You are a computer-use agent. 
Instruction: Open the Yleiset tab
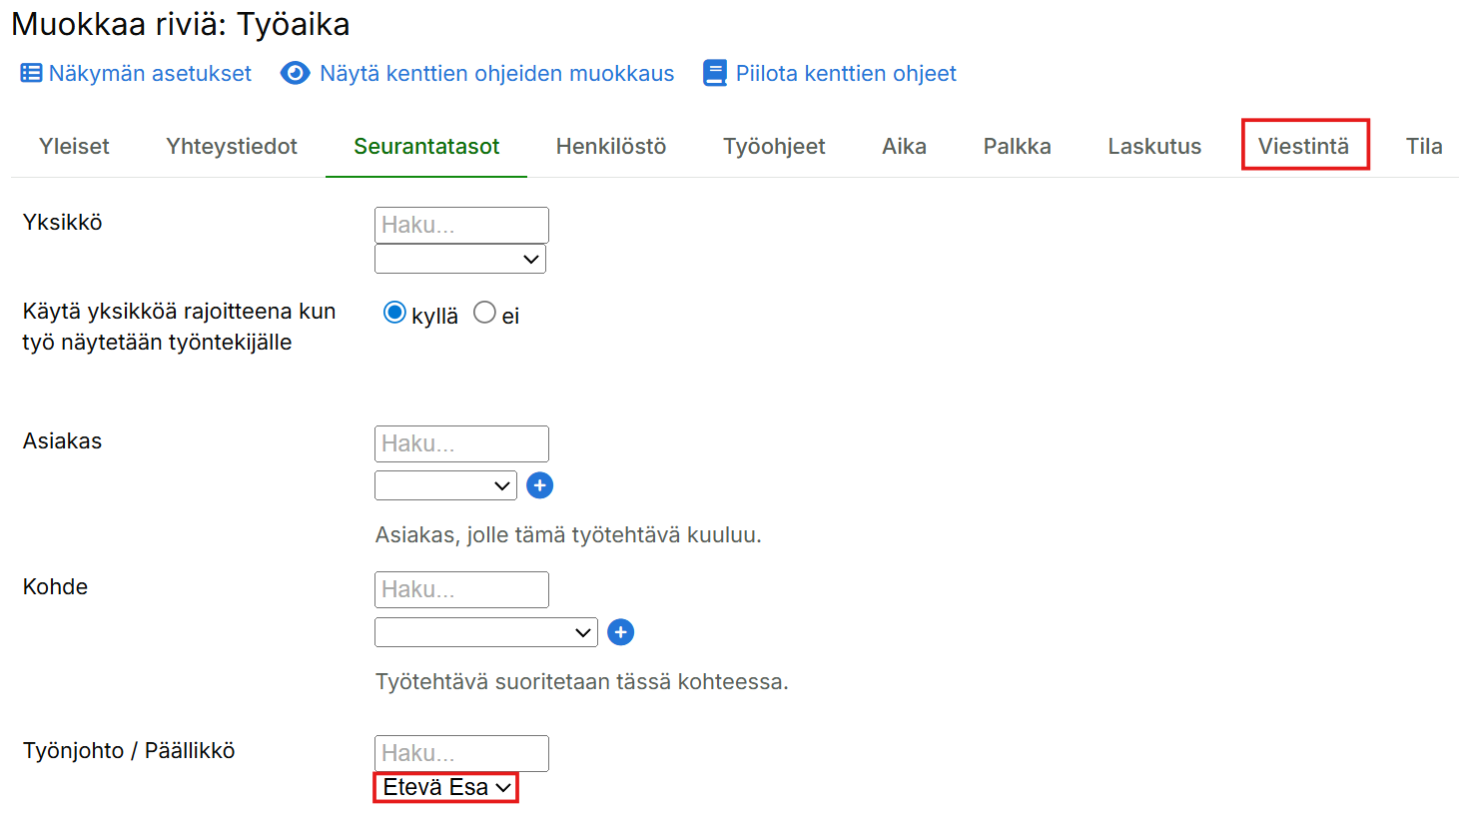pos(74,146)
